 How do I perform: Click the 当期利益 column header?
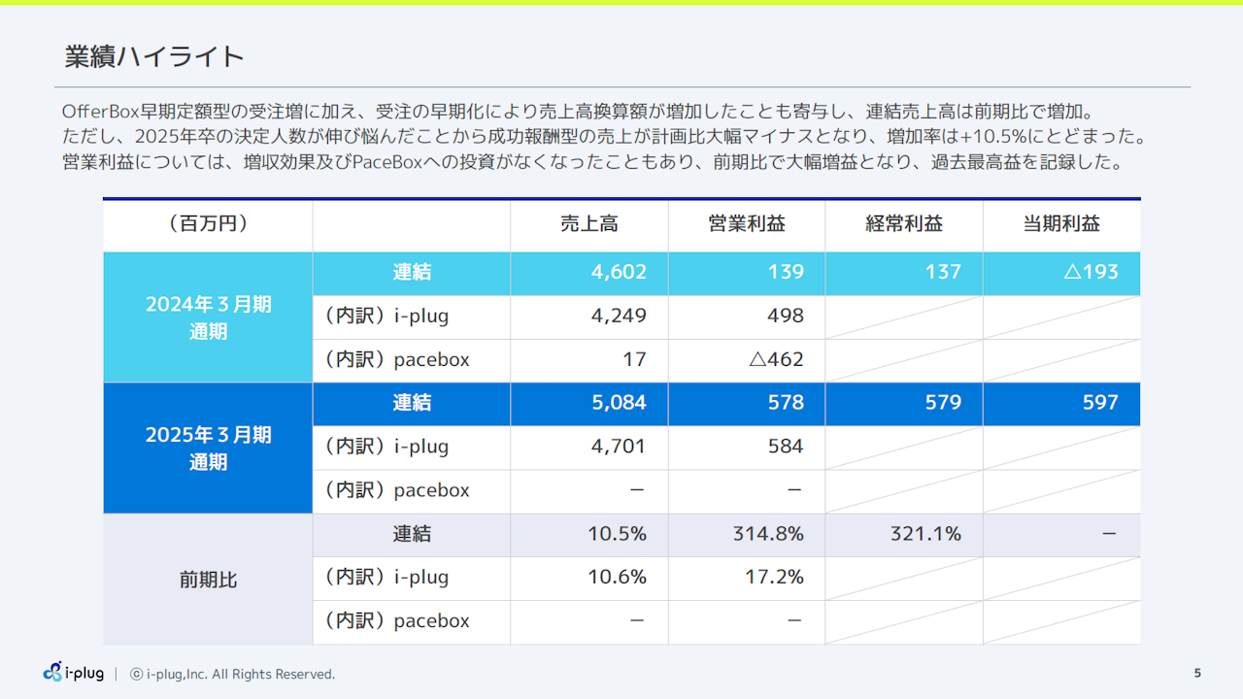click(x=1060, y=224)
